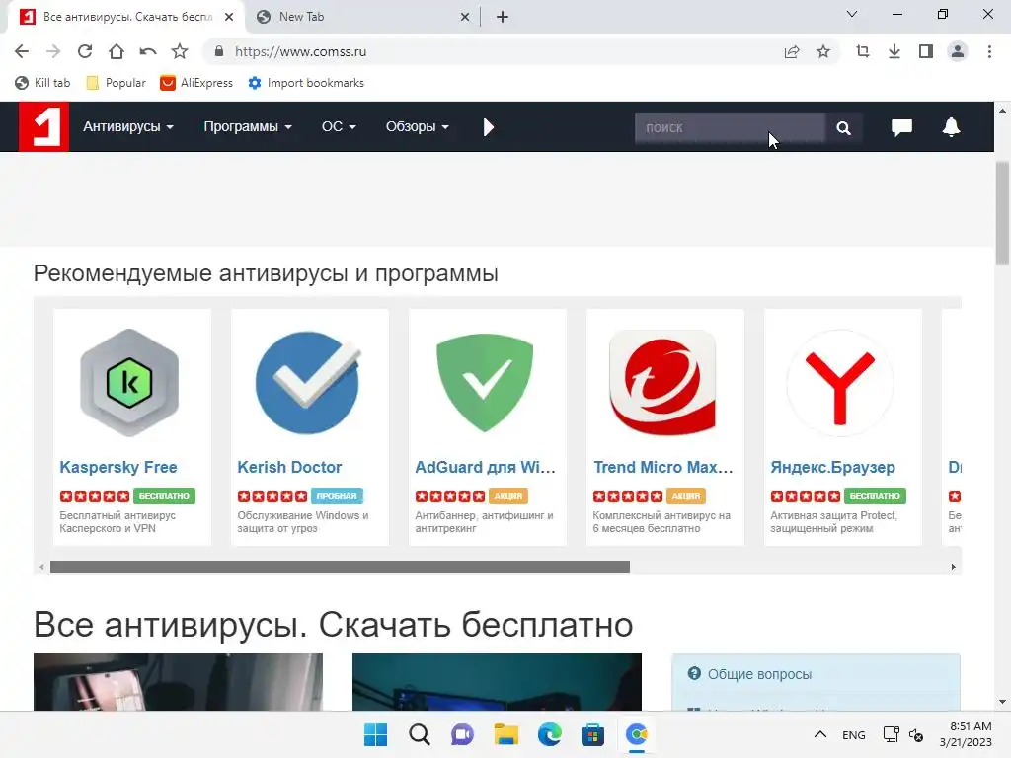1011x758 pixels.
Task: Click the star icon beside home button
Action: click(180, 51)
